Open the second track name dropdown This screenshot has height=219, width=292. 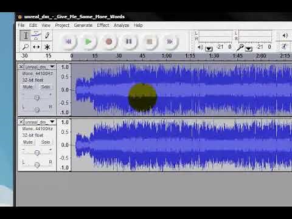tap(40, 122)
